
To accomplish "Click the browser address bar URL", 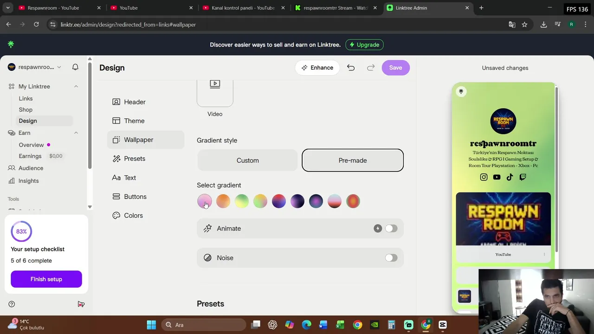I will (x=128, y=25).
